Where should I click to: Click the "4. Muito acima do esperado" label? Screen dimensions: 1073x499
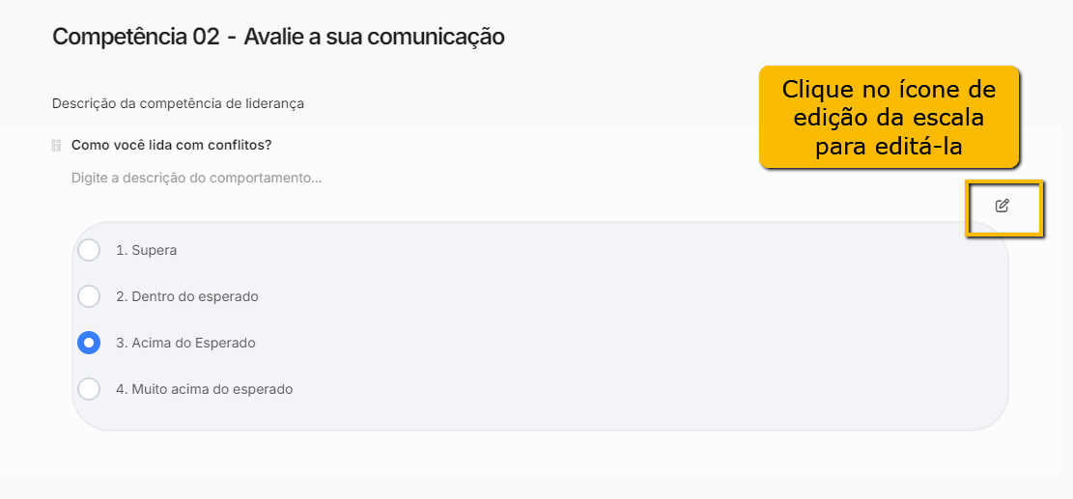205,389
